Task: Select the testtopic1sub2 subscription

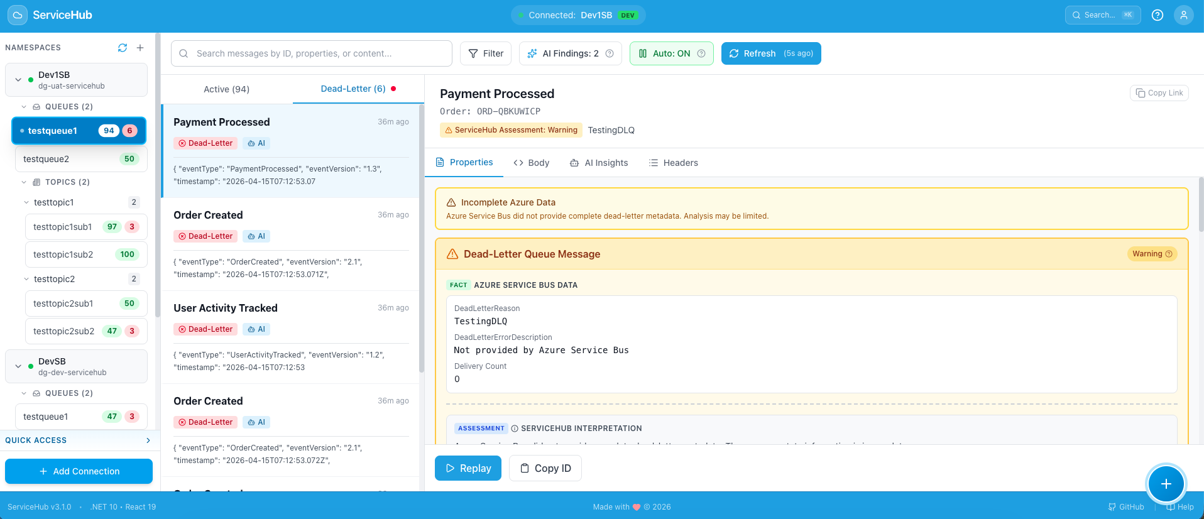Action: coord(86,254)
